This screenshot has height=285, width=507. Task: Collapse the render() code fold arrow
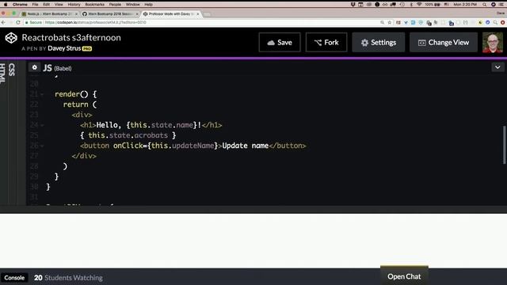[42, 94]
